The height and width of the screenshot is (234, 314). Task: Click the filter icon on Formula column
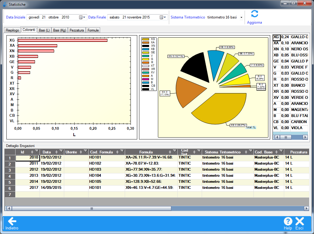tap(175, 151)
